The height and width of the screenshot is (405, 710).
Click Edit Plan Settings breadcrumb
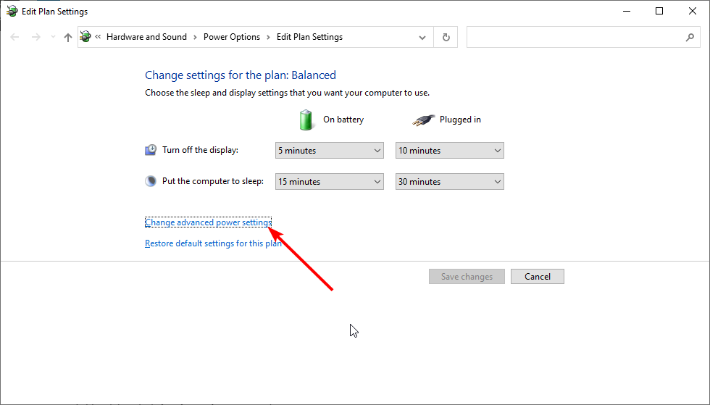(310, 37)
